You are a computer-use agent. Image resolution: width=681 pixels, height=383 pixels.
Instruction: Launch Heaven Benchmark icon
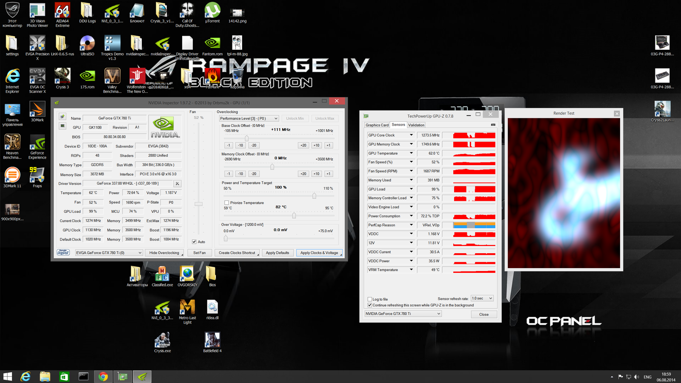(x=12, y=147)
